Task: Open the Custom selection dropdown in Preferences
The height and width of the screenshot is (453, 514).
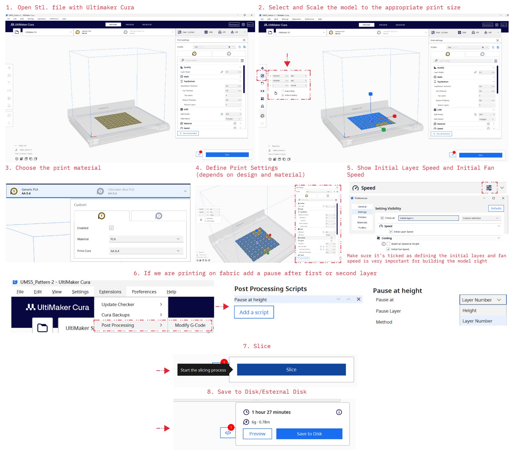Action: point(481,218)
